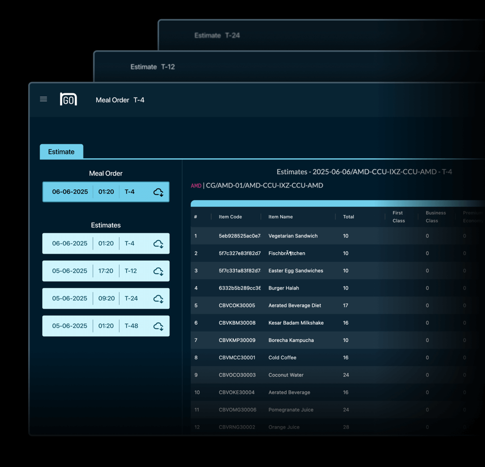The height and width of the screenshot is (467, 485).
Task: Open the hamburger menu icon
Action: (43, 99)
